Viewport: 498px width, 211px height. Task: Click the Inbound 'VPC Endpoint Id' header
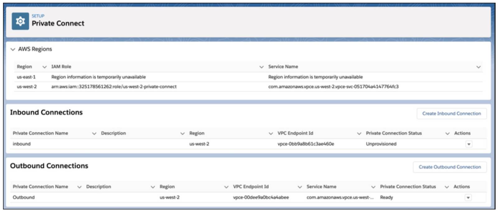point(295,133)
